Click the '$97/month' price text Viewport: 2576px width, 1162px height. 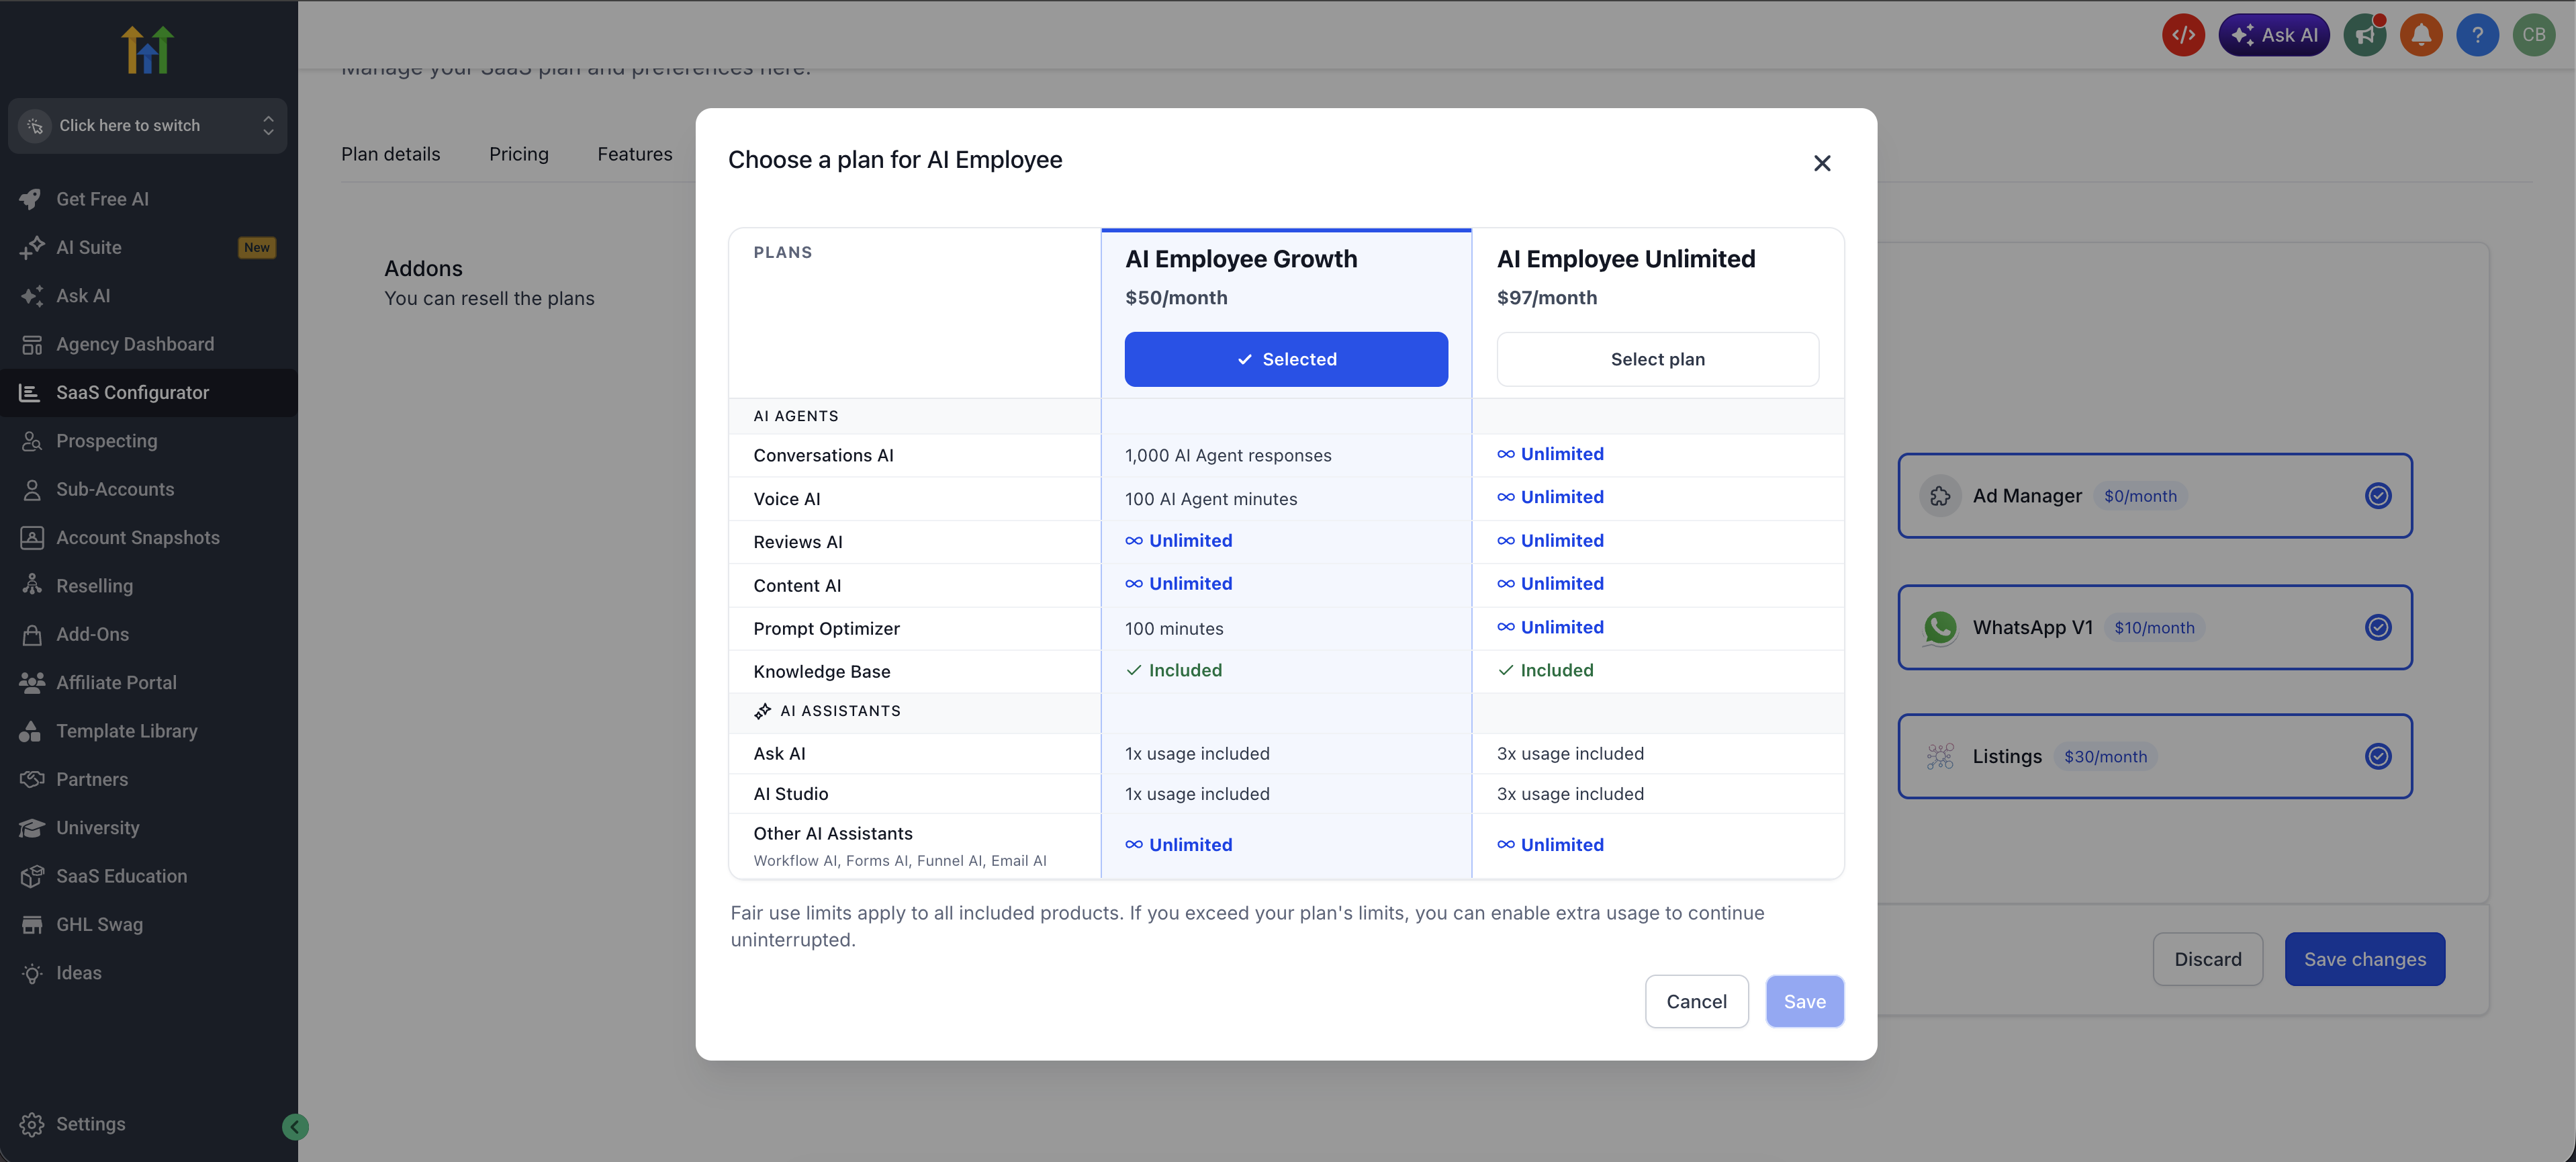(x=1547, y=298)
